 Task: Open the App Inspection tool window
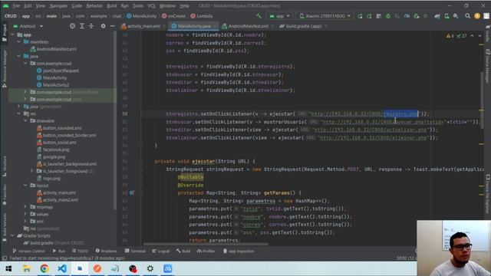pyautogui.click(x=239, y=251)
